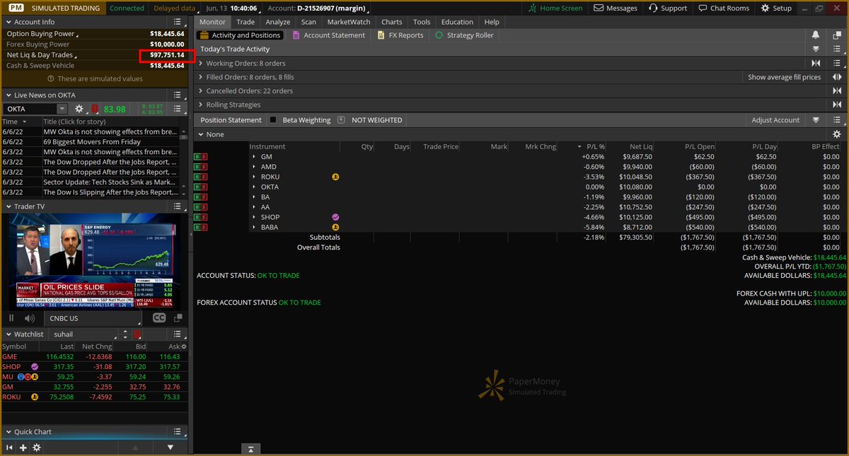This screenshot has height=456, width=849.
Task: Click the alerts bell icon
Action: (816, 35)
